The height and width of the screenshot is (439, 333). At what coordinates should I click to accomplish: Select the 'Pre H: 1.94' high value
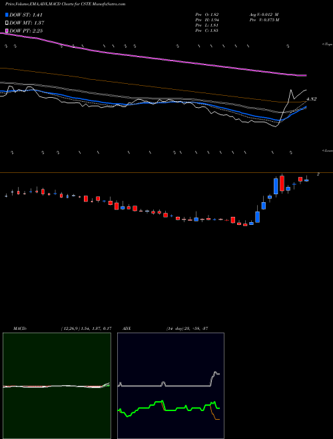click(x=207, y=19)
